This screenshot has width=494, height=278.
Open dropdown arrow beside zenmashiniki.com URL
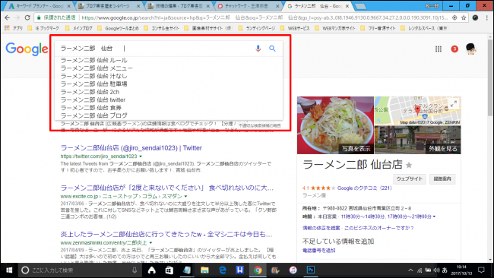[x=151, y=243]
